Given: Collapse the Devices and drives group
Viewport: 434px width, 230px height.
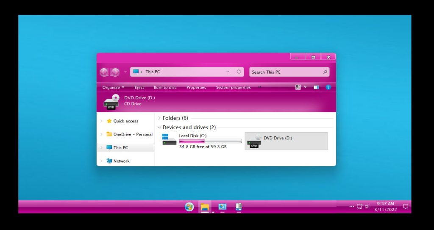Looking at the screenshot, I should point(159,127).
